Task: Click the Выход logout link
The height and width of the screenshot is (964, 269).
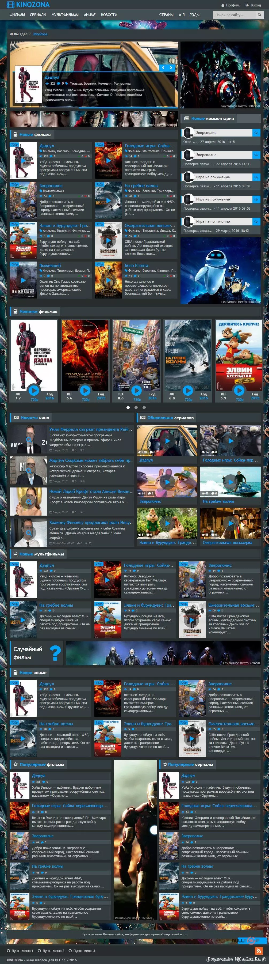Action: click(256, 5)
